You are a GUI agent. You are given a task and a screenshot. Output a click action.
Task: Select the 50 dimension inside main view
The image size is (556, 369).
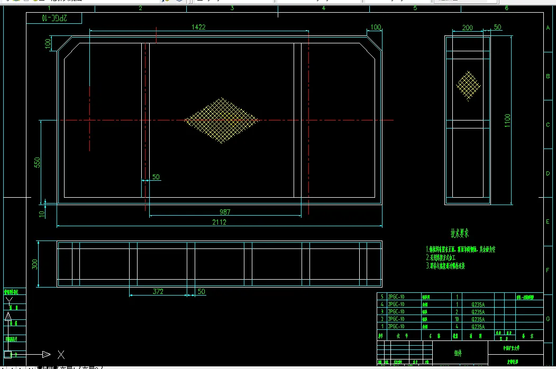(156, 177)
